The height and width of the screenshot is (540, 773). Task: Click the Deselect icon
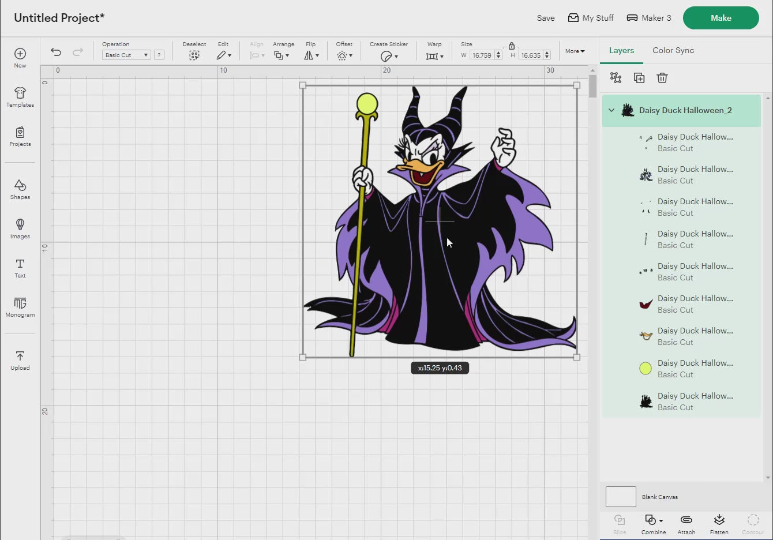pyautogui.click(x=194, y=55)
